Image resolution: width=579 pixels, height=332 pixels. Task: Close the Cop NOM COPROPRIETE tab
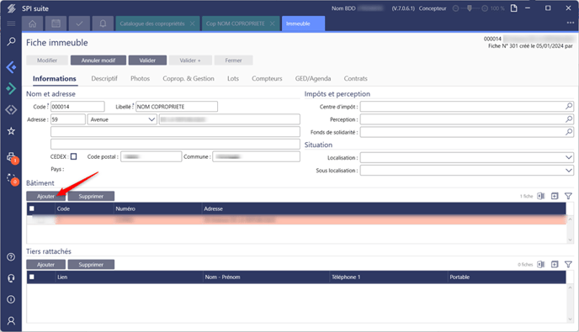[x=272, y=24]
